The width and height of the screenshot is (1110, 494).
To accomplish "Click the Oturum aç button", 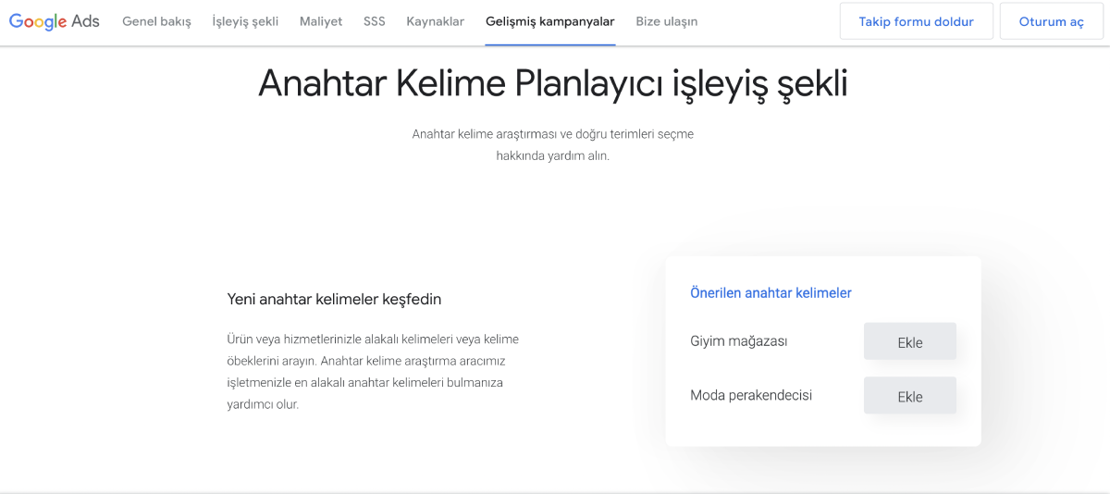I will pos(1052,21).
